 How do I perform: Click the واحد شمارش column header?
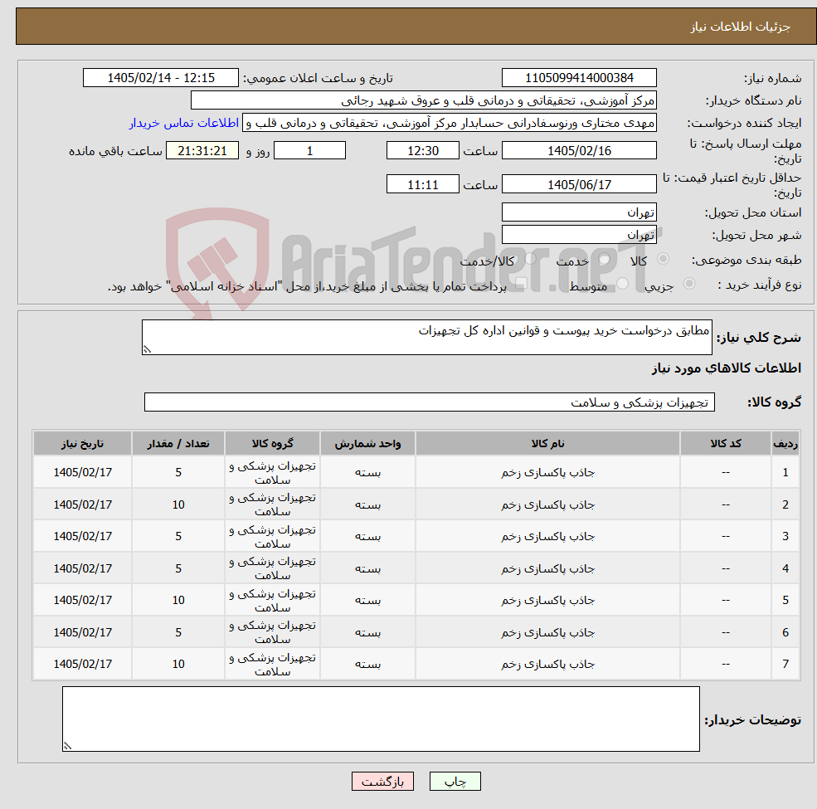(x=367, y=443)
